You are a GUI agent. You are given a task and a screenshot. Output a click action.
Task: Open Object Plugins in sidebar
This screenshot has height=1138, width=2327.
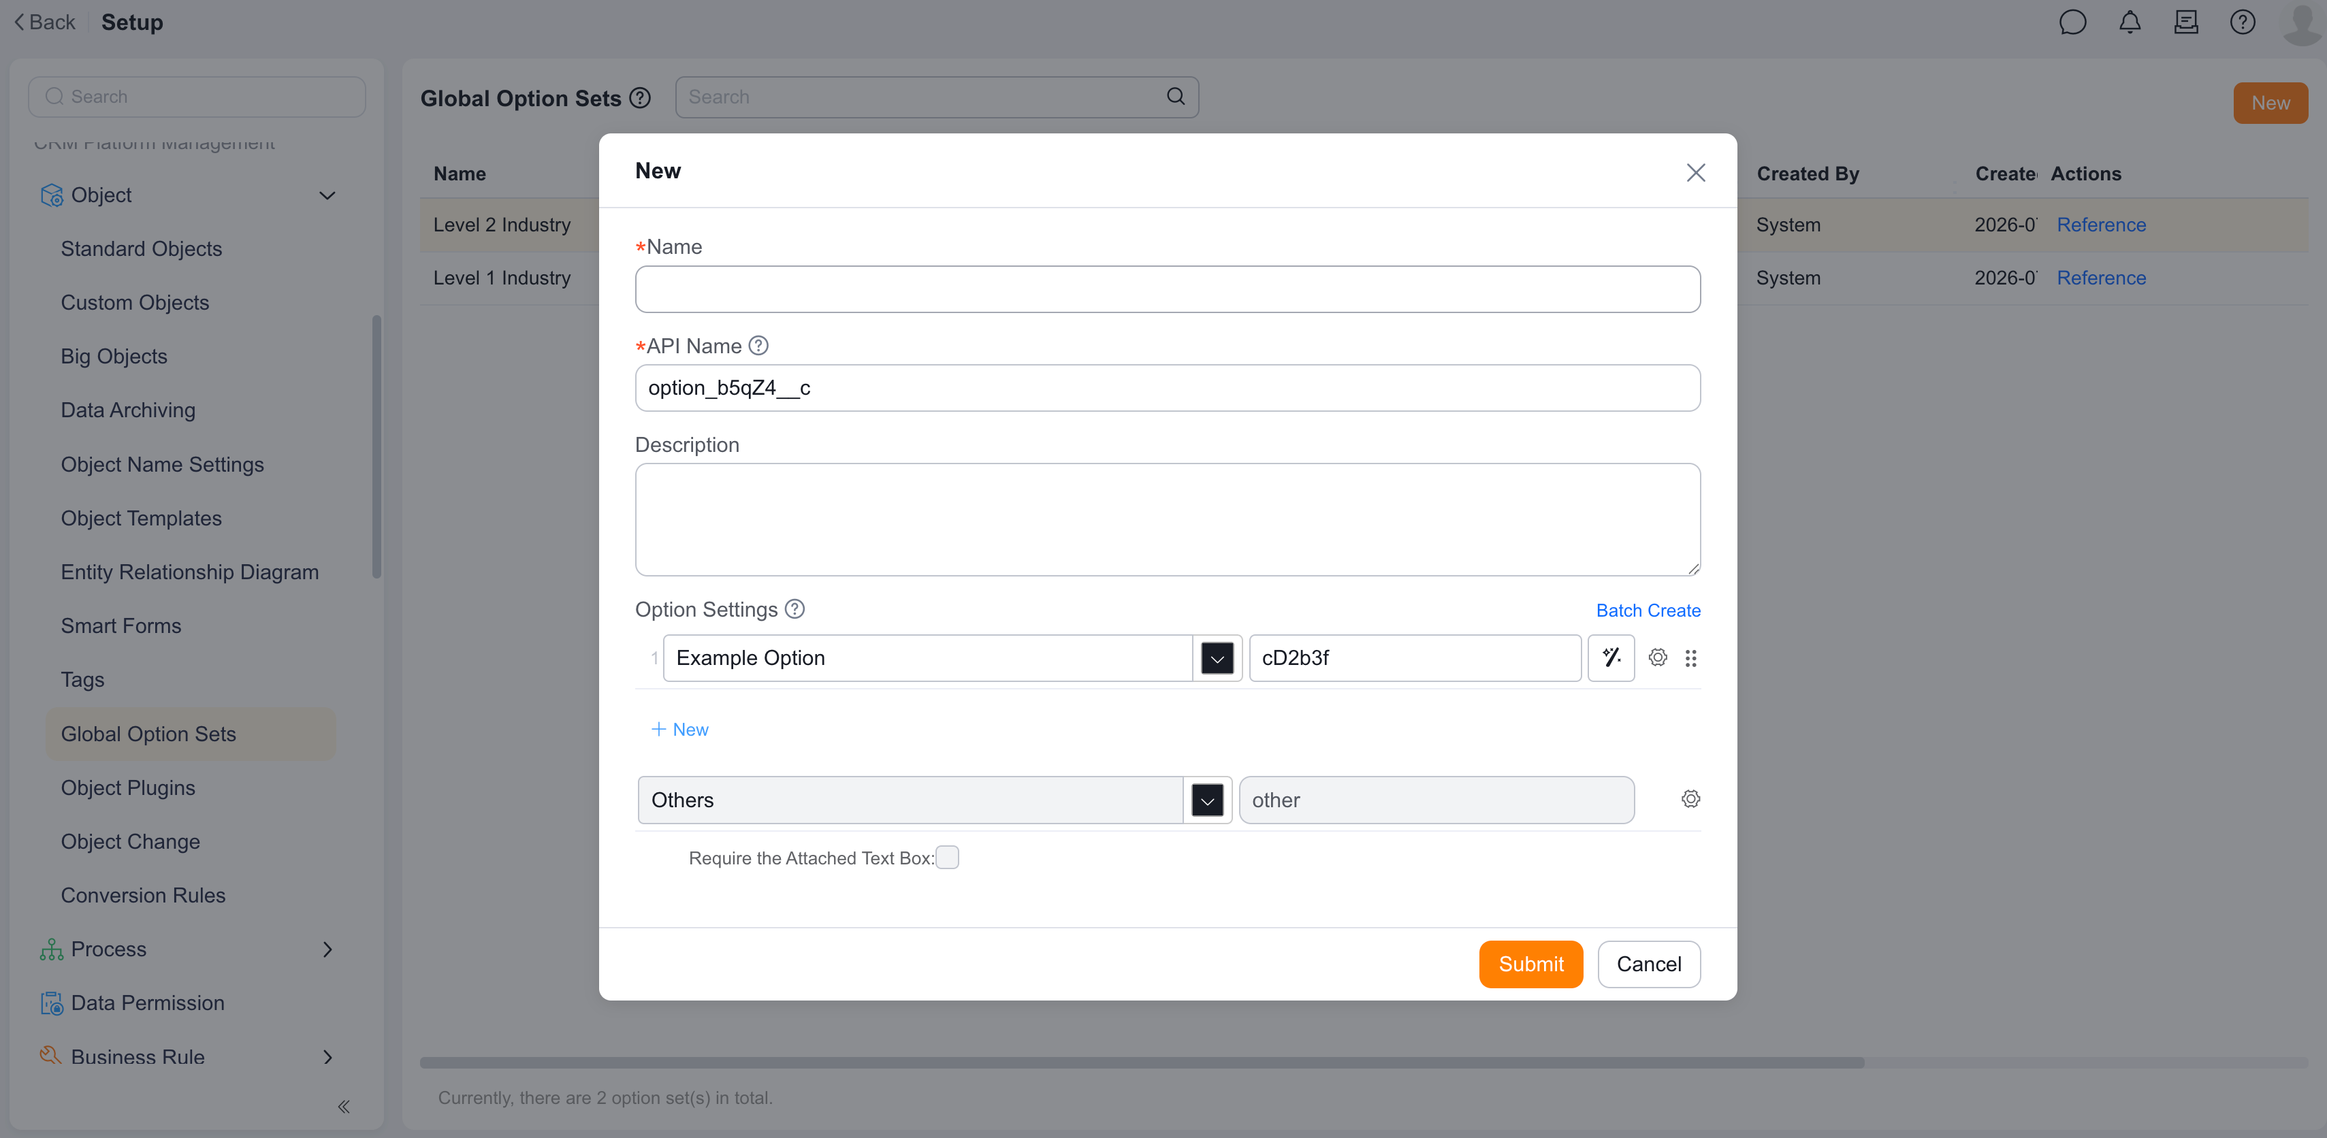pyautogui.click(x=128, y=787)
